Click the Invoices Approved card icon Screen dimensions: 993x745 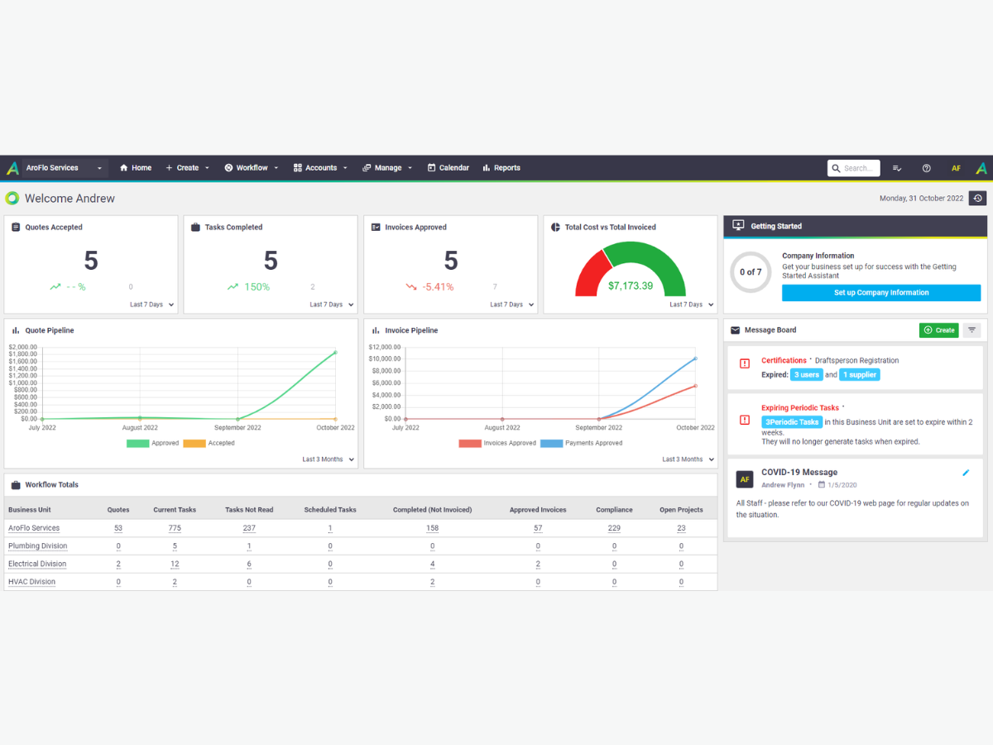pyautogui.click(x=376, y=227)
